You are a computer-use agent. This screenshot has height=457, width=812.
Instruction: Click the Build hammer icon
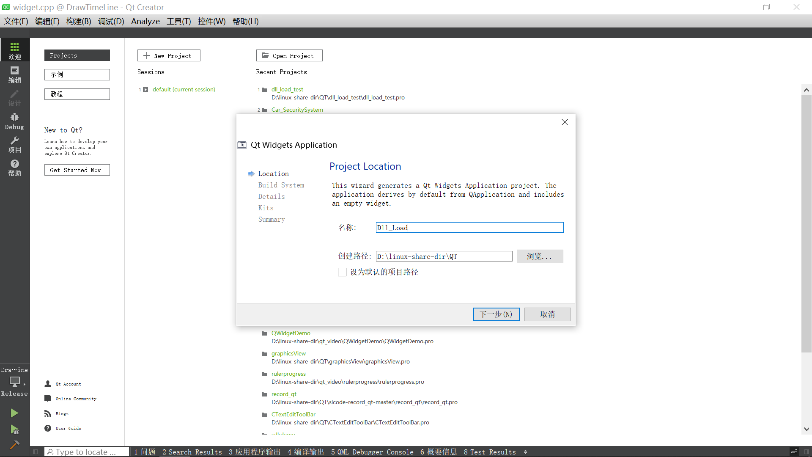[x=14, y=445]
